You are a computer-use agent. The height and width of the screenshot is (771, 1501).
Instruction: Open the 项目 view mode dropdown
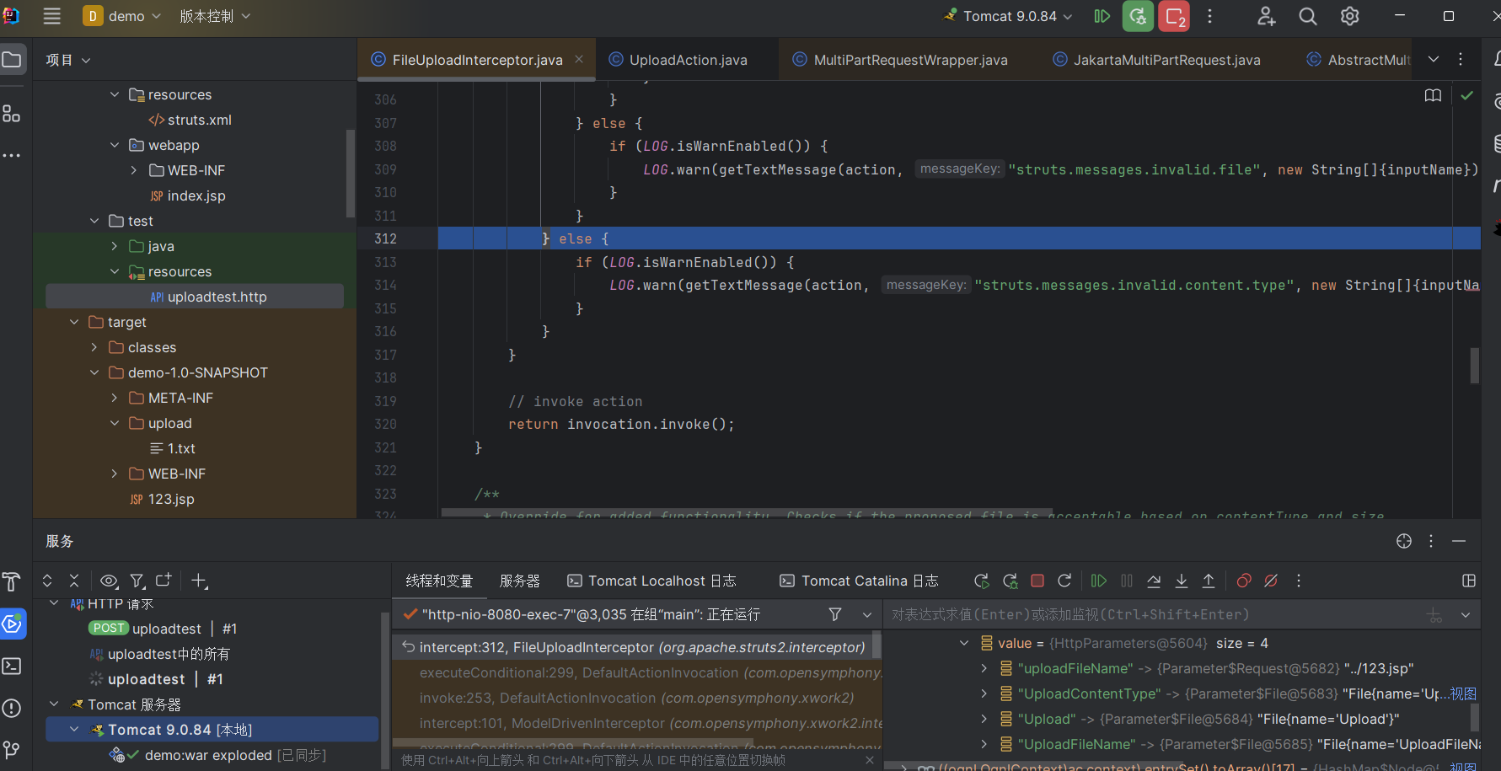point(68,60)
